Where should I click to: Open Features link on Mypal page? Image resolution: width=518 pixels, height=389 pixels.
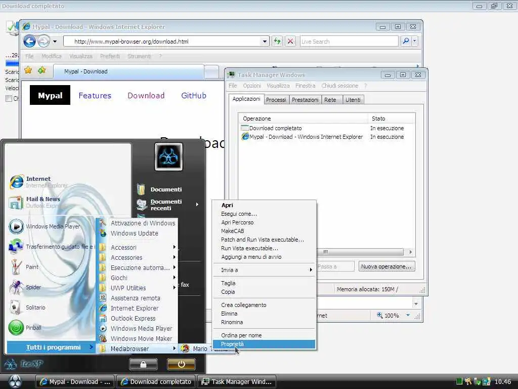95,96
